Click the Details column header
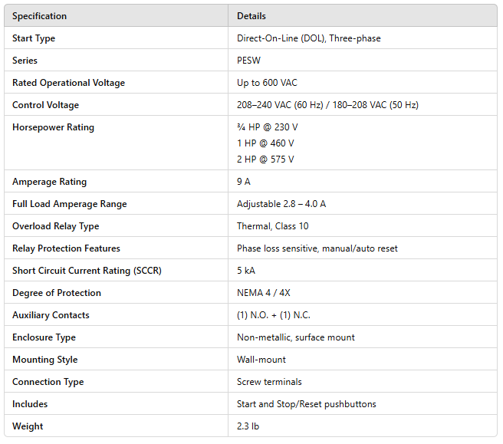Viewport: 503px width, 444px height. point(251,16)
